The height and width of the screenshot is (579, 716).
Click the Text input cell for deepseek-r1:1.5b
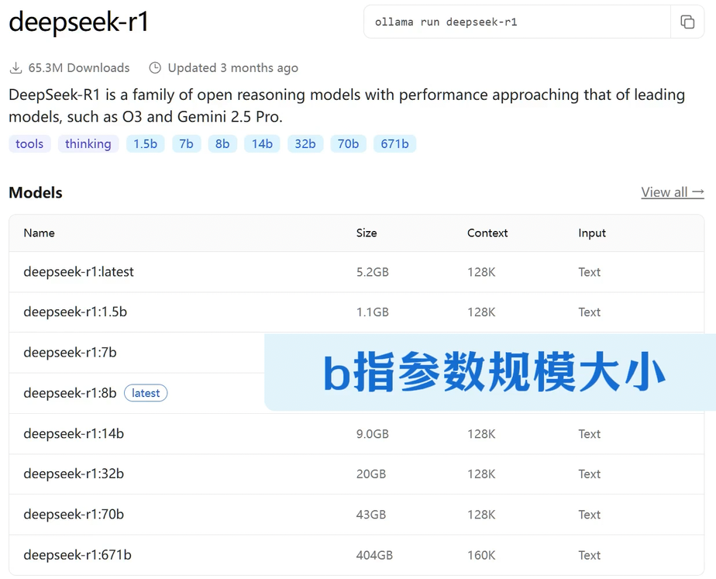point(590,312)
